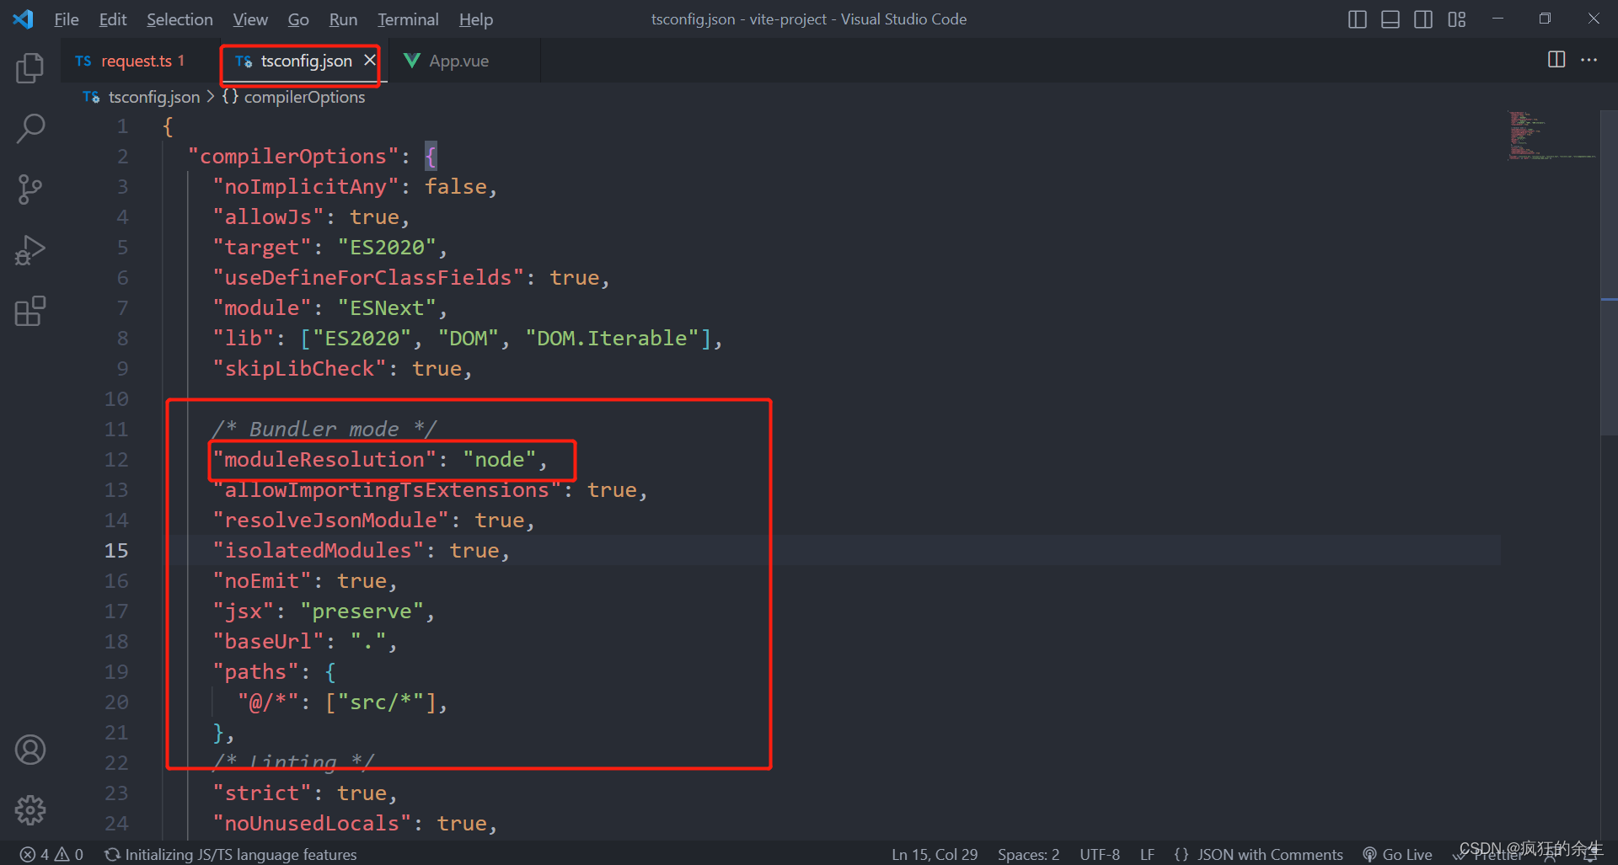Viewport: 1618px width, 865px height.
Task: Click the Accounts icon in activity bar
Action: coord(29,749)
